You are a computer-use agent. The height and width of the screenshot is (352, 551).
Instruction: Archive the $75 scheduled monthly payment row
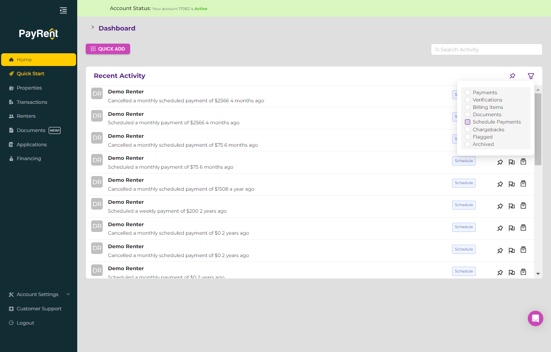[x=523, y=162]
